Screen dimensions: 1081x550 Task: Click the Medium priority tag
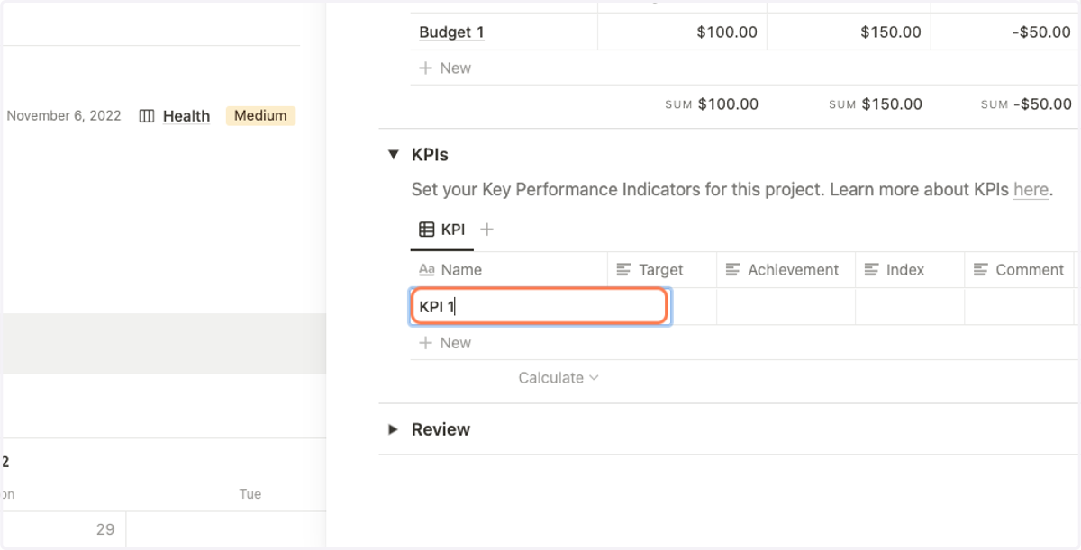click(260, 115)
